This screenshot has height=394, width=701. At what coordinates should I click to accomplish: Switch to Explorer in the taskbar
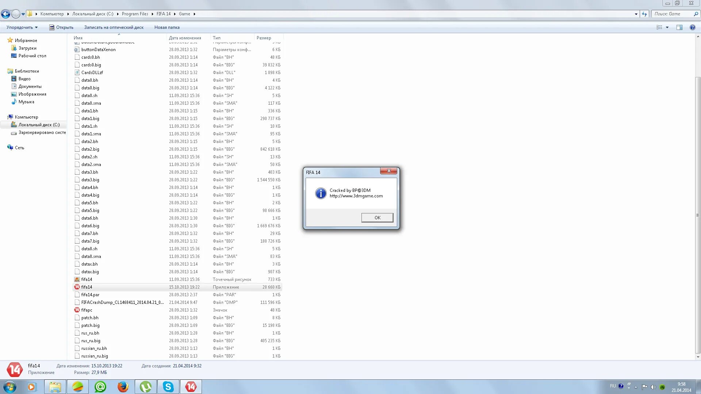click(55, 387)
